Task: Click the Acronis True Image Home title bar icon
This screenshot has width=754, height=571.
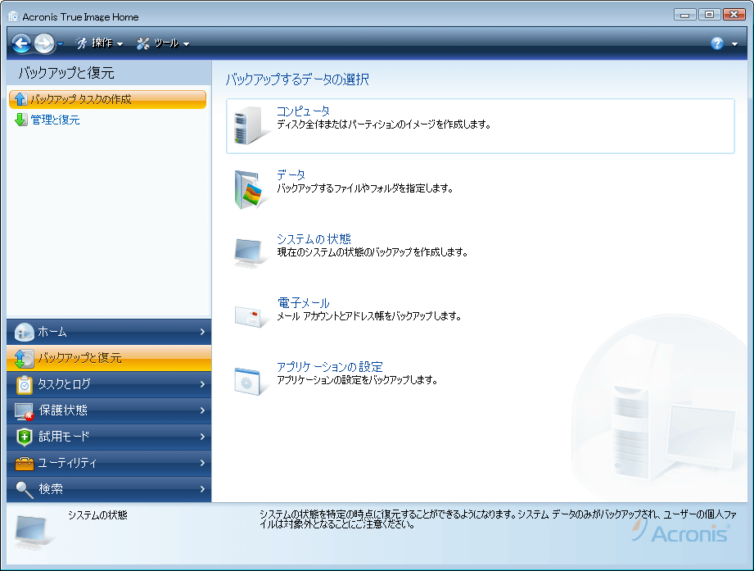Action: [x=13, y=17]
